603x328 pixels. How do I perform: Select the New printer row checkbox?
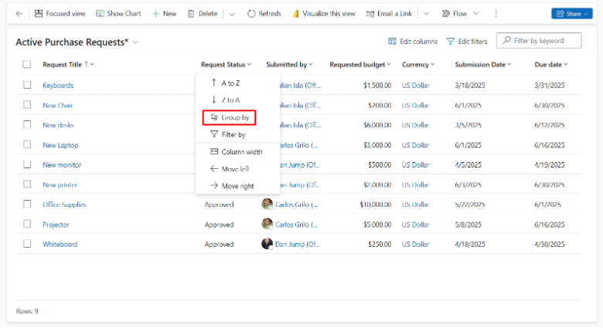tap(27, 184)
